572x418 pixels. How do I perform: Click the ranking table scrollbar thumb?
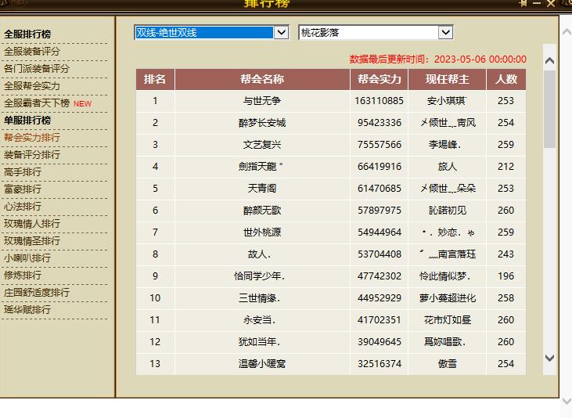coord(549,109)
